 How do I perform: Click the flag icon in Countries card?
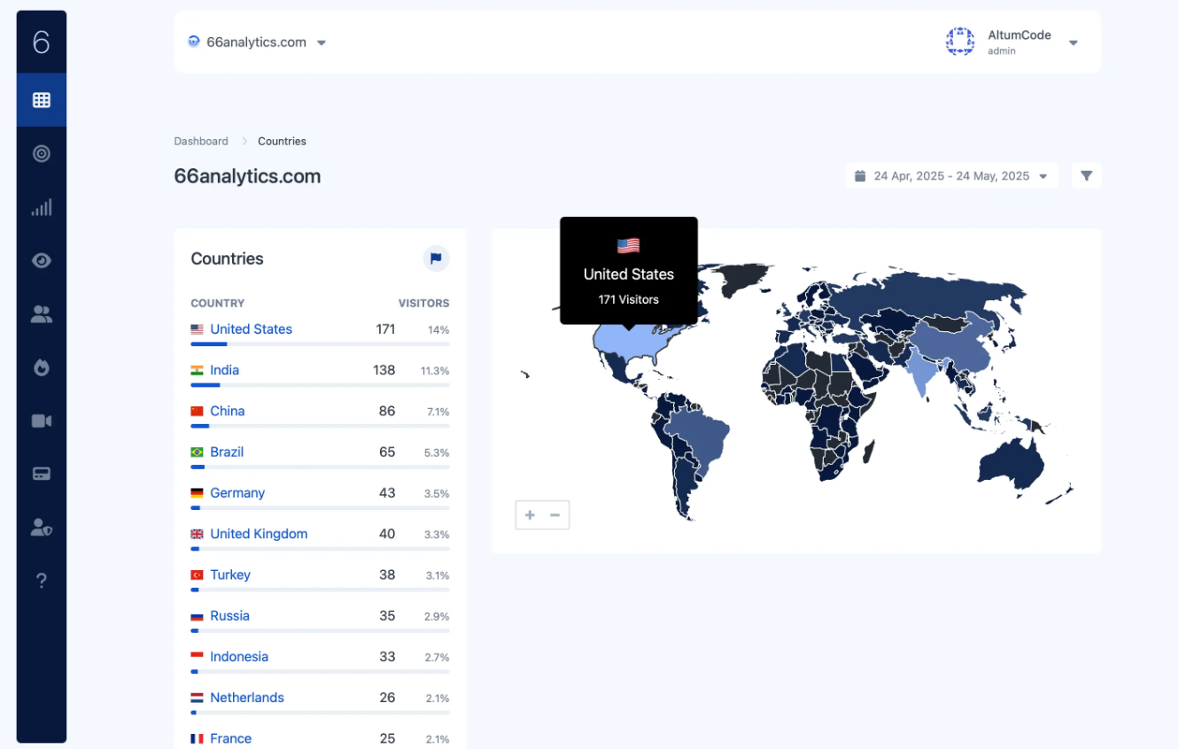click(436, 259)
